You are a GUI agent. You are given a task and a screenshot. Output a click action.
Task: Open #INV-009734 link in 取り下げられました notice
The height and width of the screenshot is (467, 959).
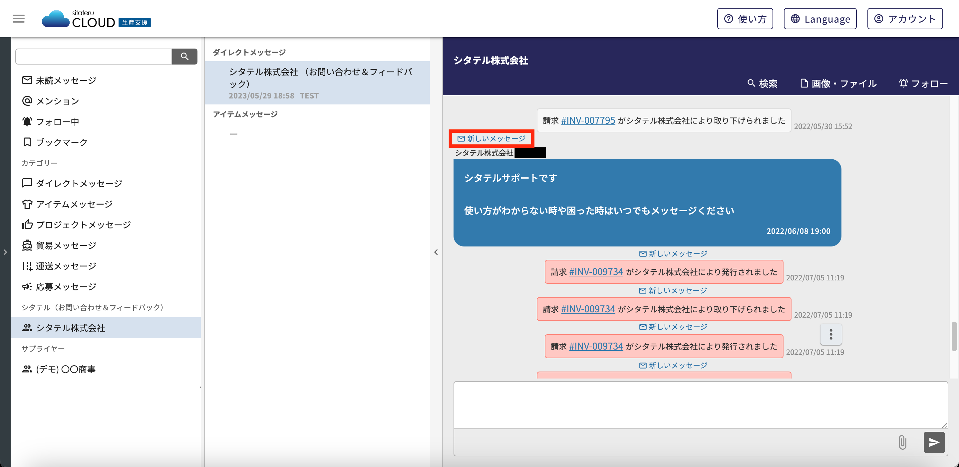click(588, 309)
